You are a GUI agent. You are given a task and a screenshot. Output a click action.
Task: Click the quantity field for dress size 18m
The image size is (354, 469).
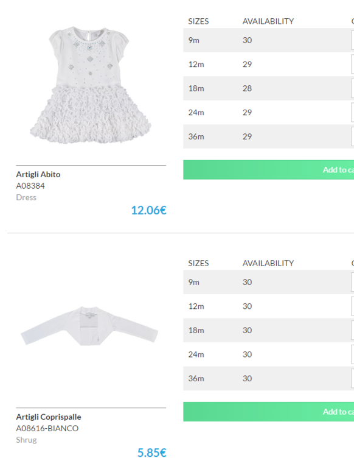tap(353, 88)
